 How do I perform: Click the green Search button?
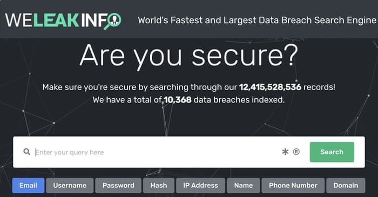(x=332, y=152)
